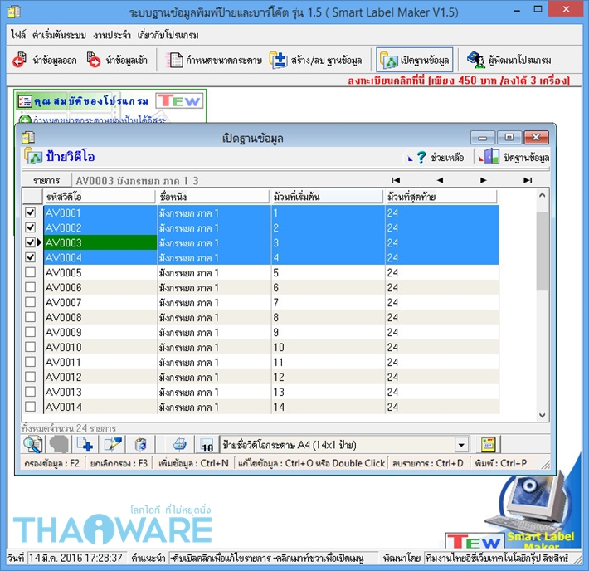Click the delete record recycle icon

(x=141, y=445)
